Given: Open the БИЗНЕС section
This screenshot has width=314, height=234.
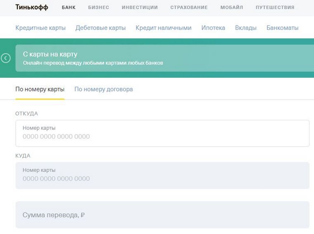Looking at the screenshot, I should (98, 7).
